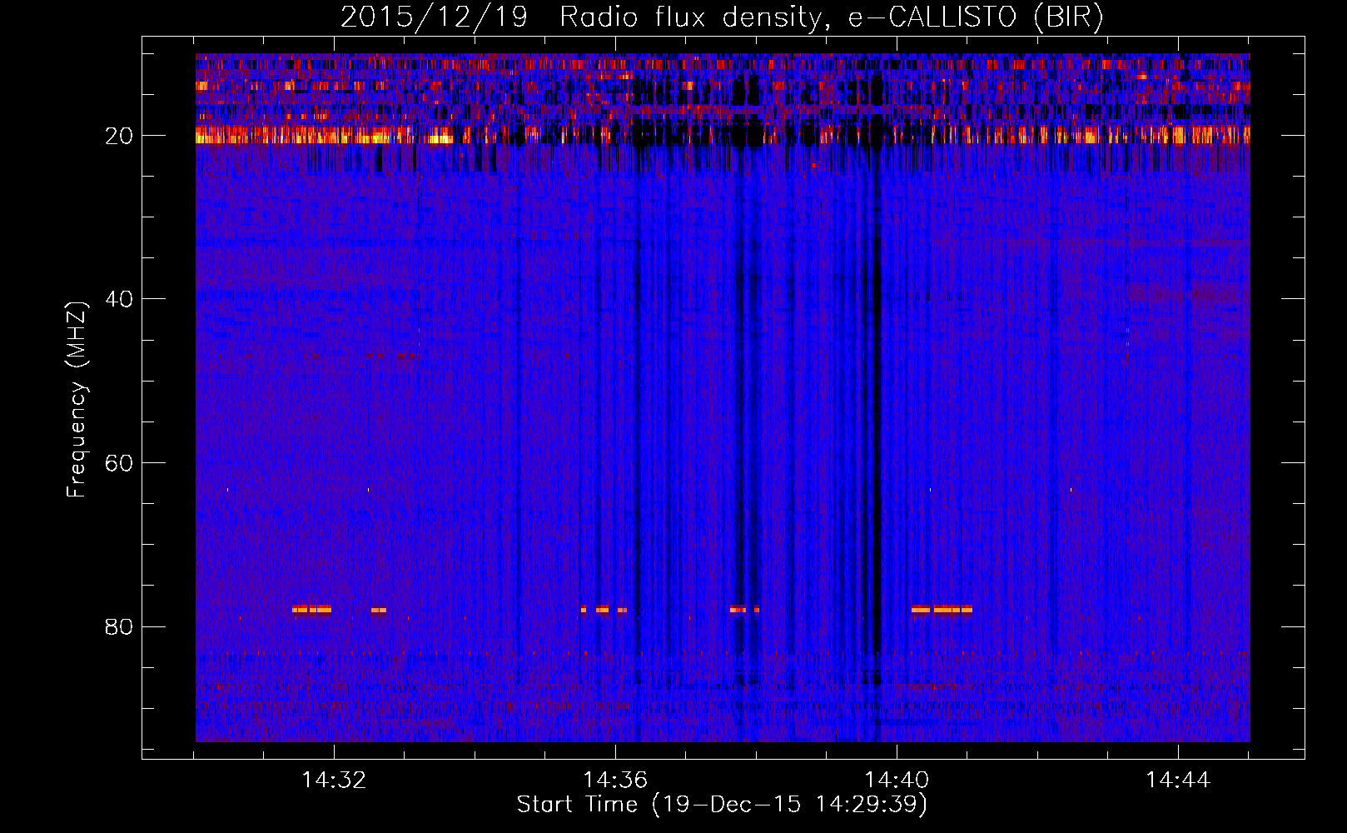The width and height of the screenshot is (1347, 833).
Task: Click the '14:40' time tick label
Action: (897, 781)
